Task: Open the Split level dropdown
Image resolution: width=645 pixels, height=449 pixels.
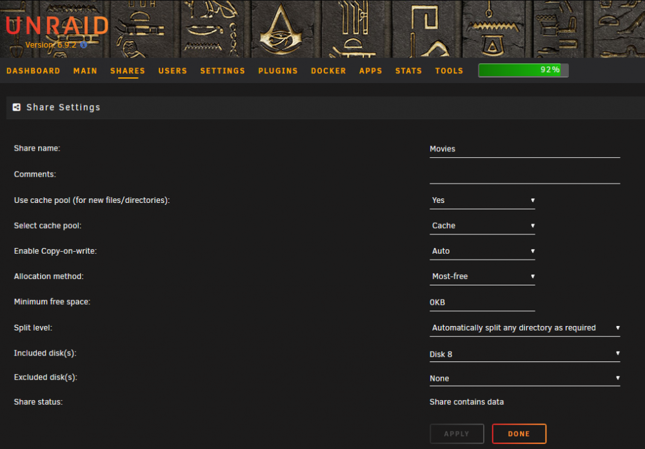Action: 524,328
